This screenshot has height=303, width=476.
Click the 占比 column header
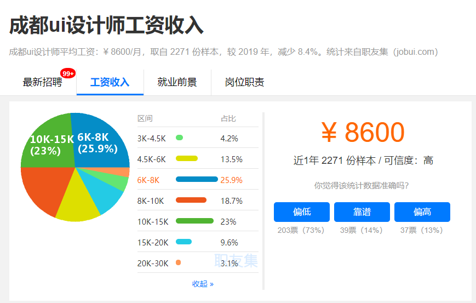tap(228, 118)
